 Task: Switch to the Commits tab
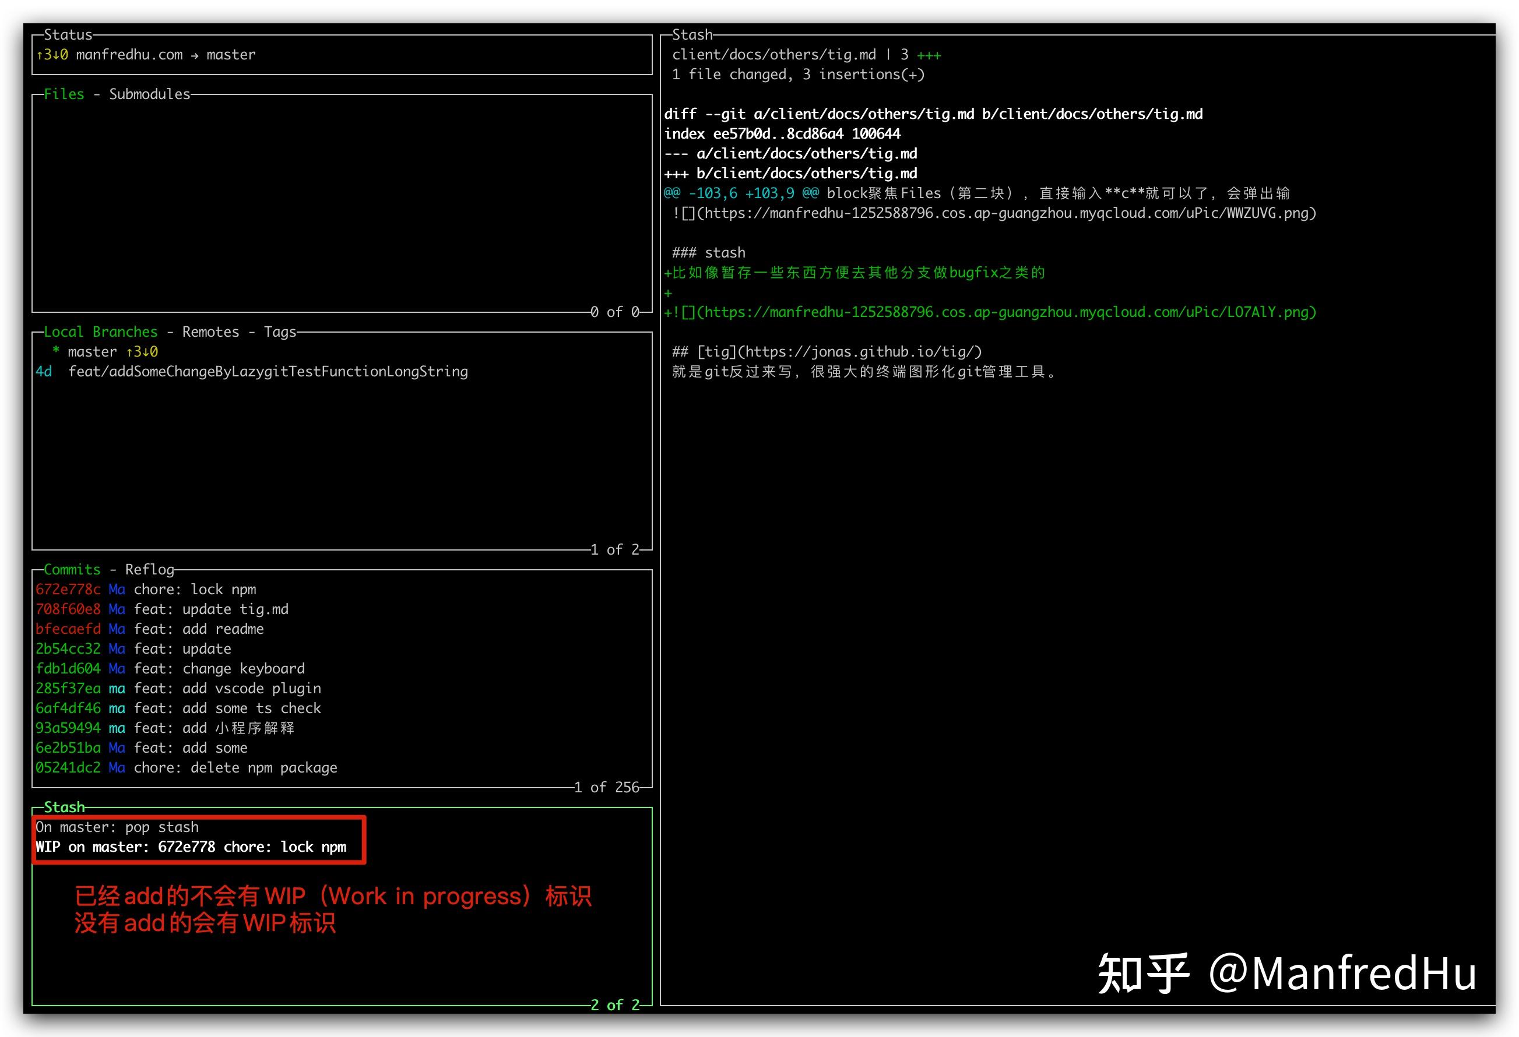pyautogui.click(x=72, y=570)
